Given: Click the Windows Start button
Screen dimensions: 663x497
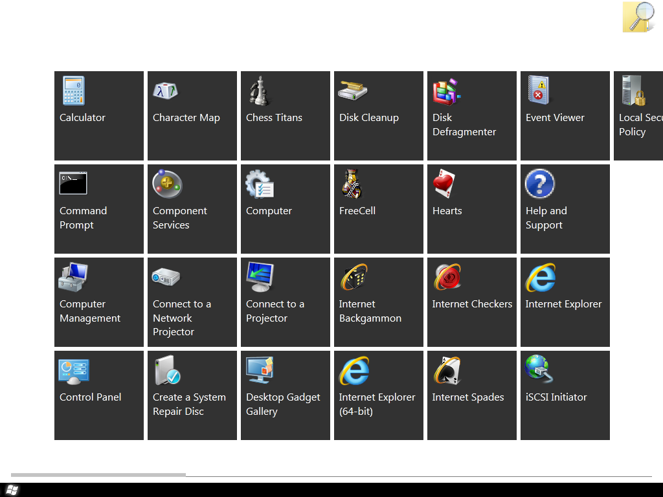Looking at the screenshot, I should pyautogui.click(x=12, y=490).
